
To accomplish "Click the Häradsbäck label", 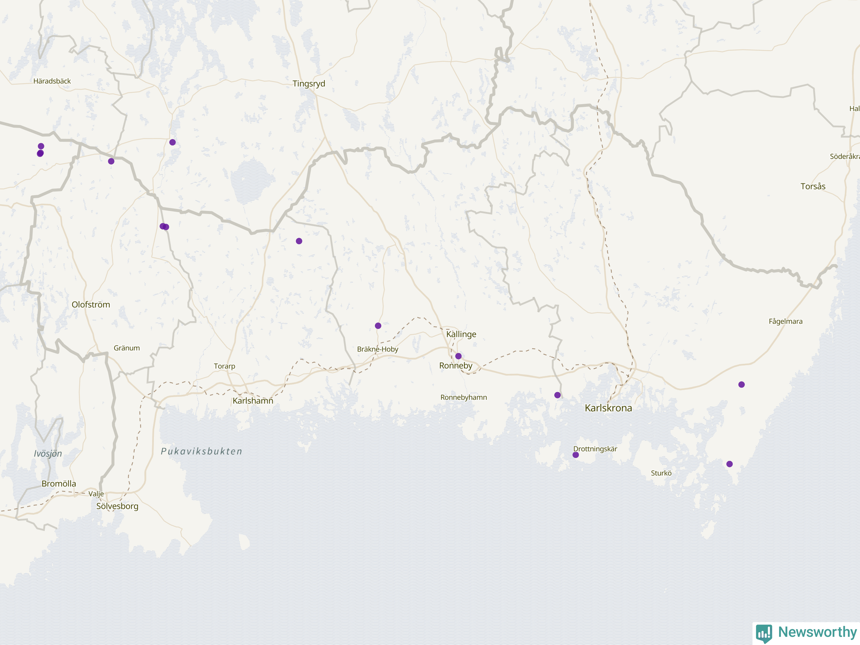I will (52, 81).
